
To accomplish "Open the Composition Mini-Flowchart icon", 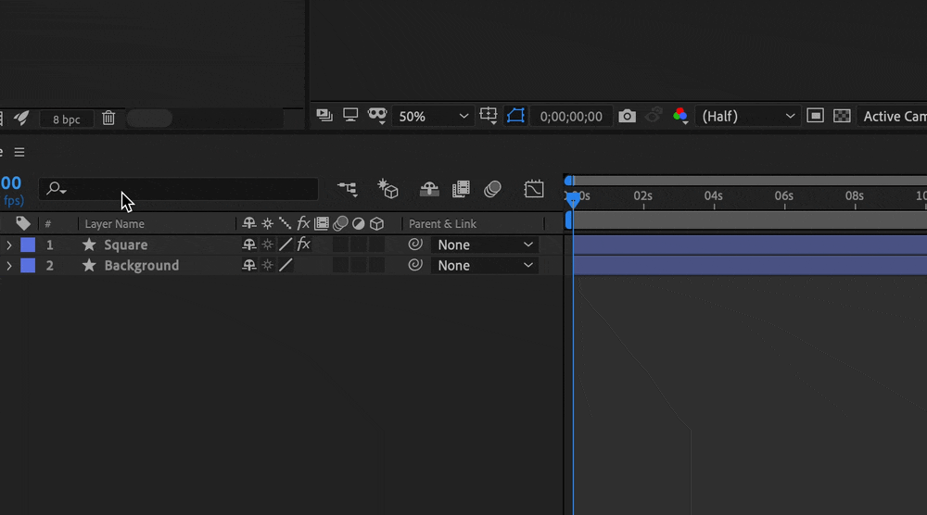I will point(348,189).
